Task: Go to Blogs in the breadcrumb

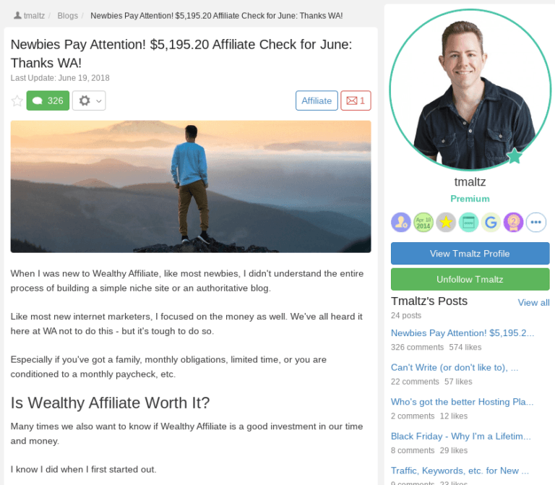Action: tap(68, 16)
